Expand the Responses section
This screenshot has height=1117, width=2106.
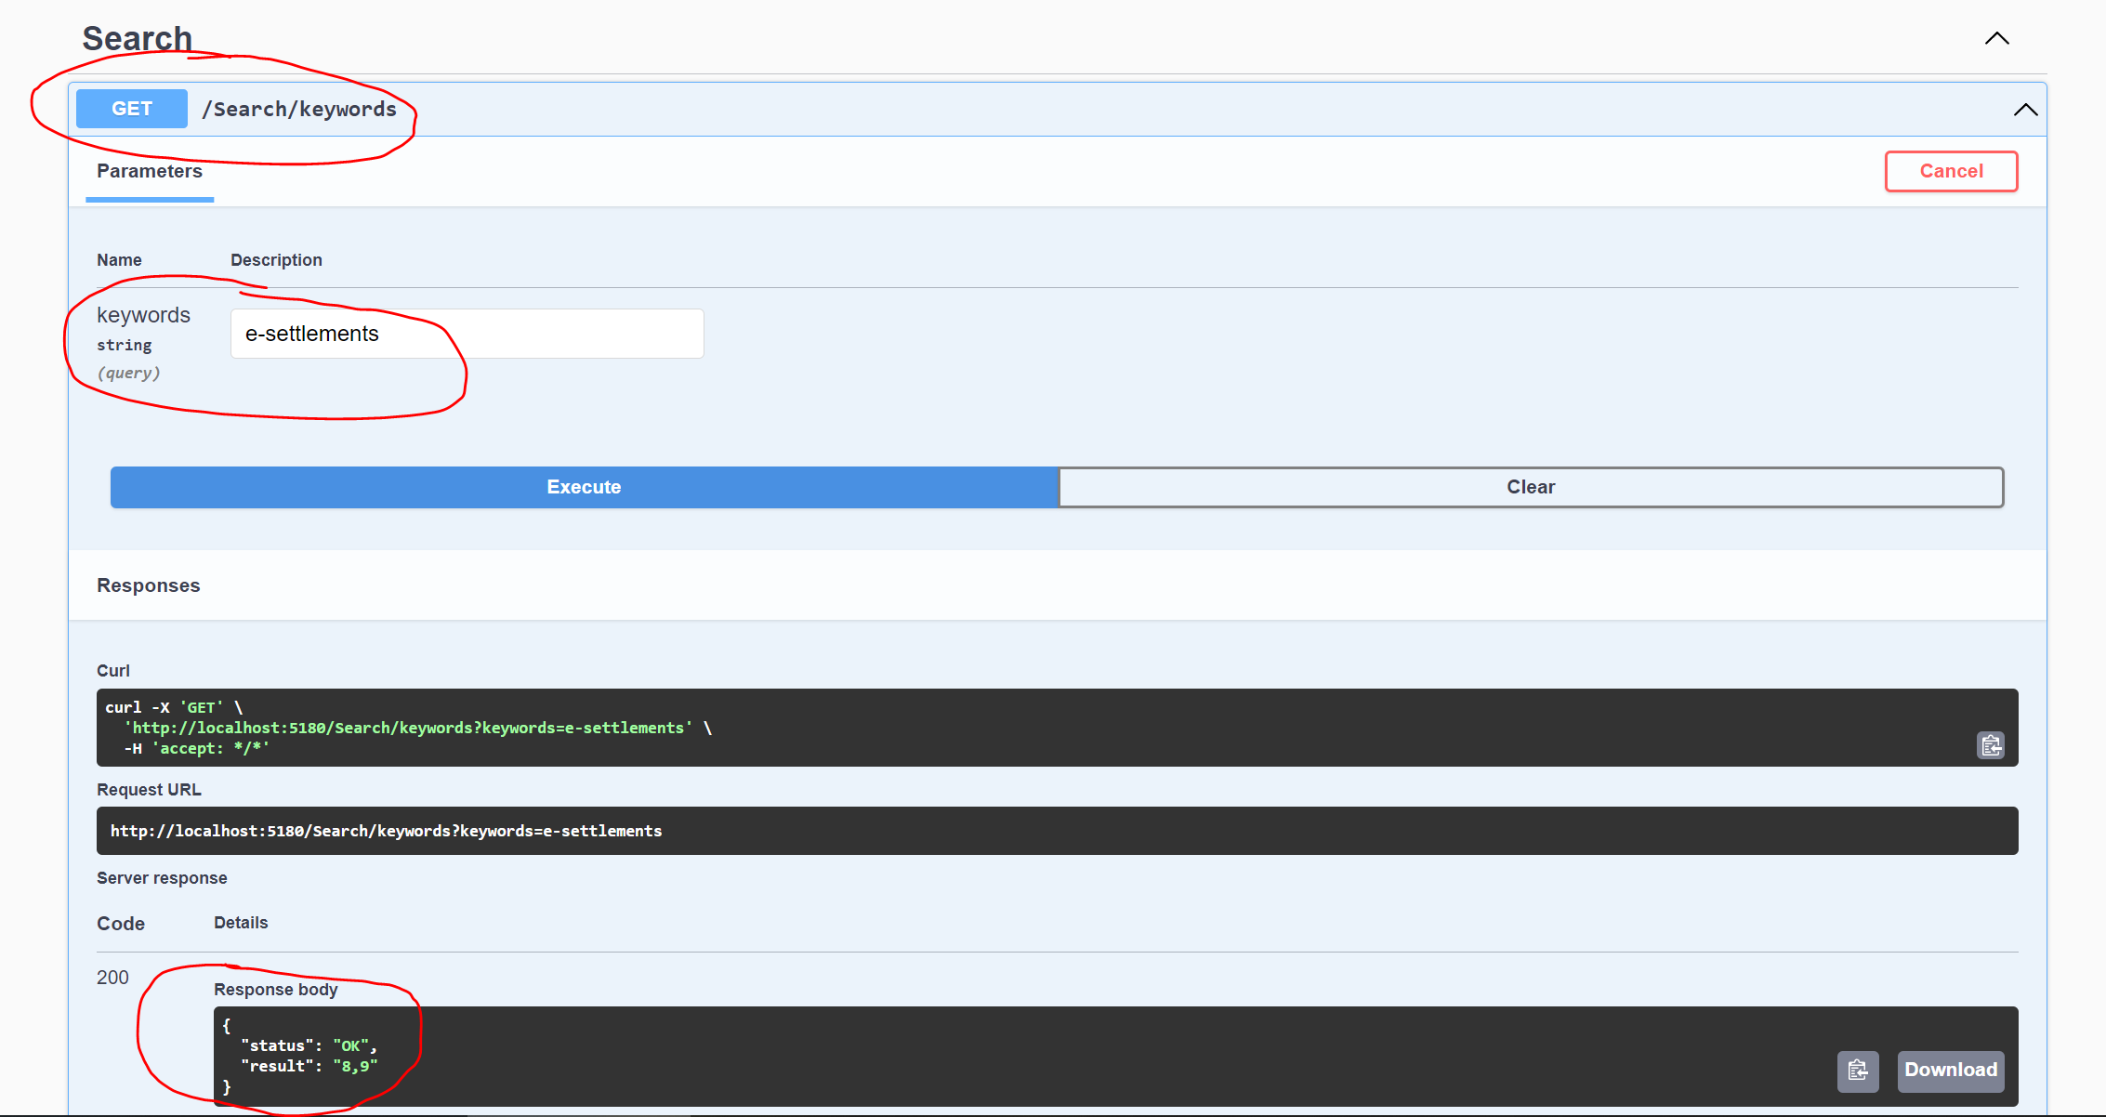148,585
